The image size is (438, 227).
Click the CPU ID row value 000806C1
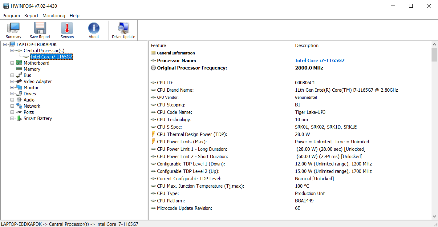click(305, 83)
